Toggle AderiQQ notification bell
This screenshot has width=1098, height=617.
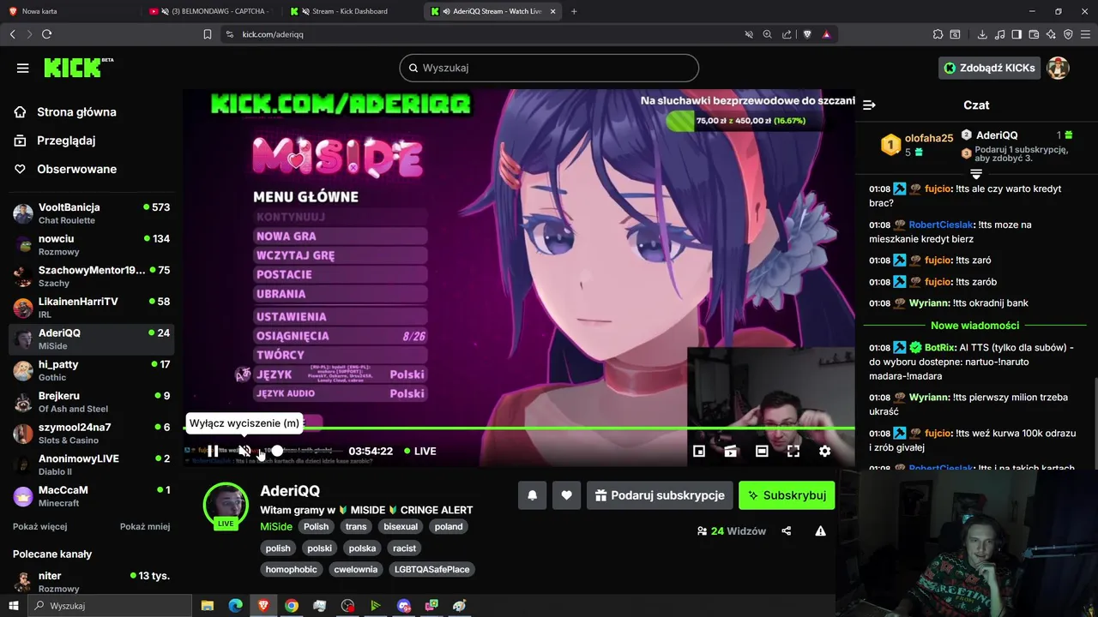point(532,495)
